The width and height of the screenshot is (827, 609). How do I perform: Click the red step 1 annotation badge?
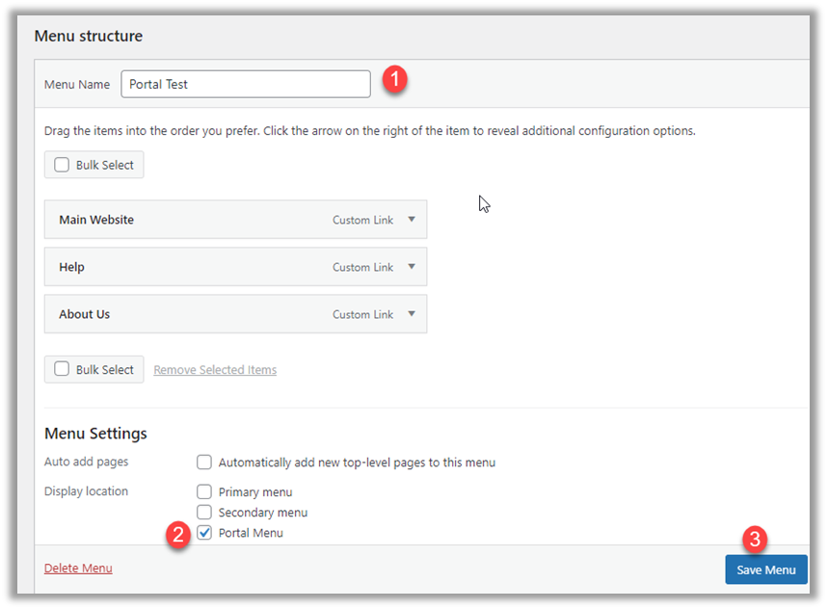pyautogui.click(x=393, y=81)
